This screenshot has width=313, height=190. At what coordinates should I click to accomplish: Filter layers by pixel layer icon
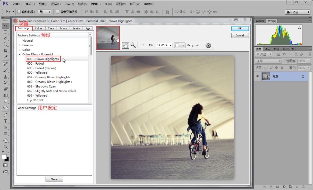coord(279,54)
